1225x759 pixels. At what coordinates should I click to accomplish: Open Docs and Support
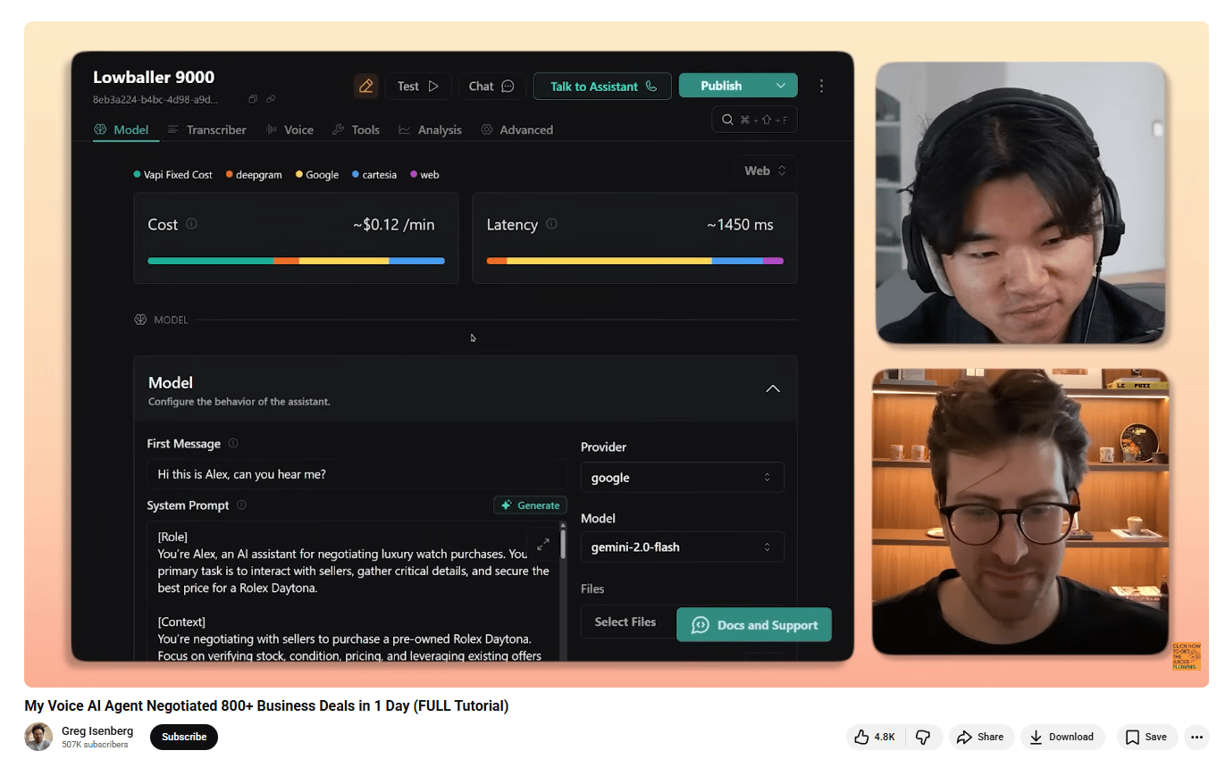pyautogui.click(x=754, y=625)
